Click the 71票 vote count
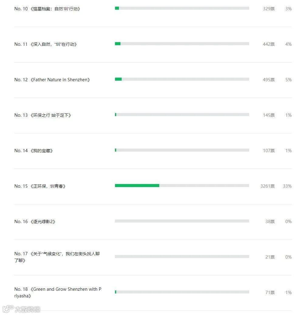Screen dimensions: 308x315 click(x=270, y=293)
